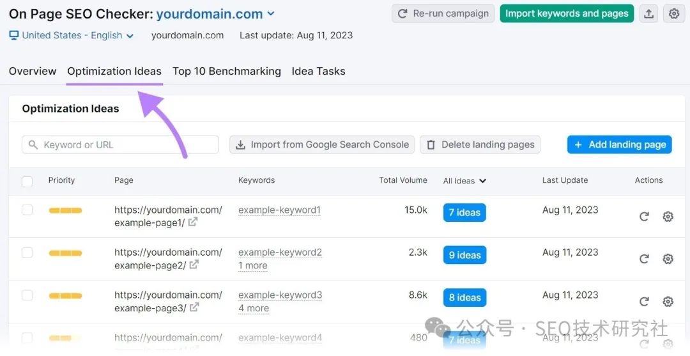The height and width of the screenshot is (356, 690).
Task: Focus the Keyword or URL search field
Action: point(120,145)
